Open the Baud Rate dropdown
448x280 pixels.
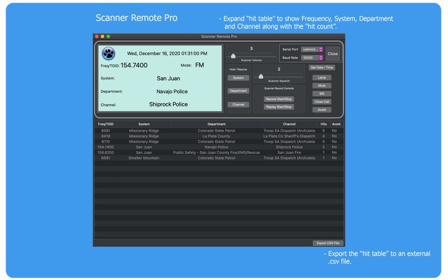click(312, 58)
